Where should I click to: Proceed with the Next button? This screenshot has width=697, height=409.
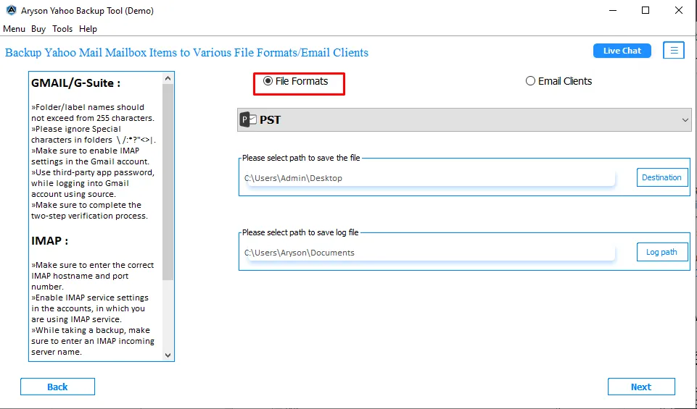pyautogui.click(x=641, y=387)
